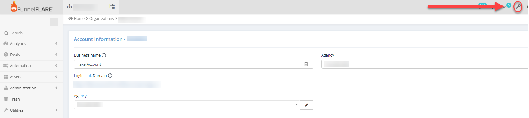This screenshot has height=118, width=529.
Task: Click the sidebar Search field
Action: pyautogui.click(x=31, y=33)
